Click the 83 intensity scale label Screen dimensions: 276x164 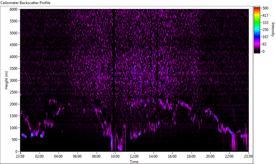point(264,44)
